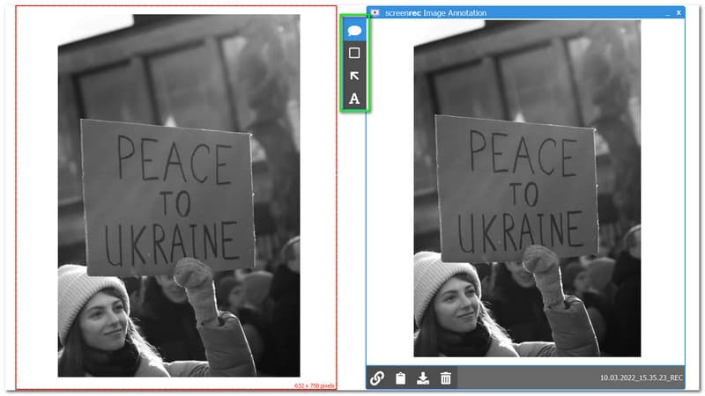This screenshot has height=396, width=705.
Task: Close the screenrec Image Annotation window
Action: 679,13
